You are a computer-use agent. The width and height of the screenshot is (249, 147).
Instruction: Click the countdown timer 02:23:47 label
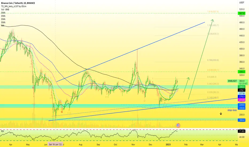(243, 84)
